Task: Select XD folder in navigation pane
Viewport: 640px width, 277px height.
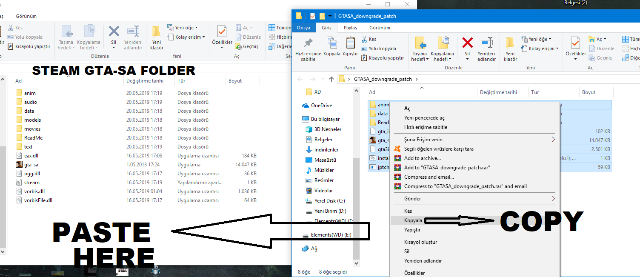Action: (x=314, y=92)
